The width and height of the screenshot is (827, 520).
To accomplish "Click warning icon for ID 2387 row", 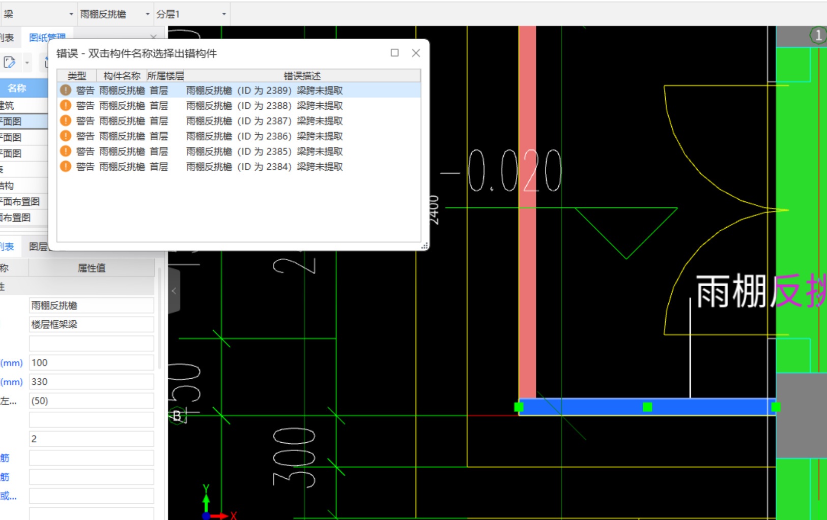I will [x=66, y=120].
